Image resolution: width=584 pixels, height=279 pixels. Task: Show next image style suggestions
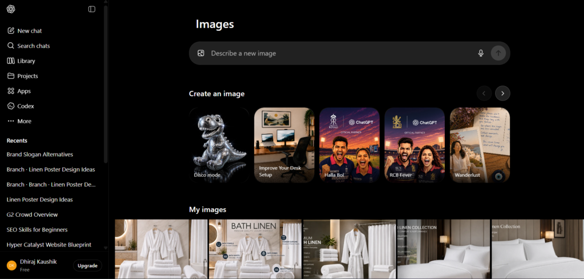coord(502,93)
